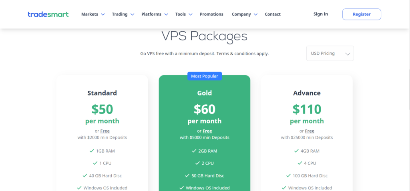
Task: Follow the Free link under Advance plan
Action: point(310,131)
